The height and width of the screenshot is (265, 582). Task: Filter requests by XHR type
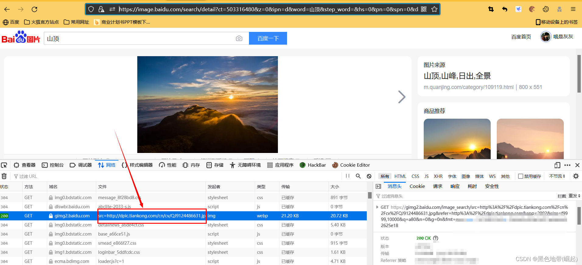coord(438,176)
